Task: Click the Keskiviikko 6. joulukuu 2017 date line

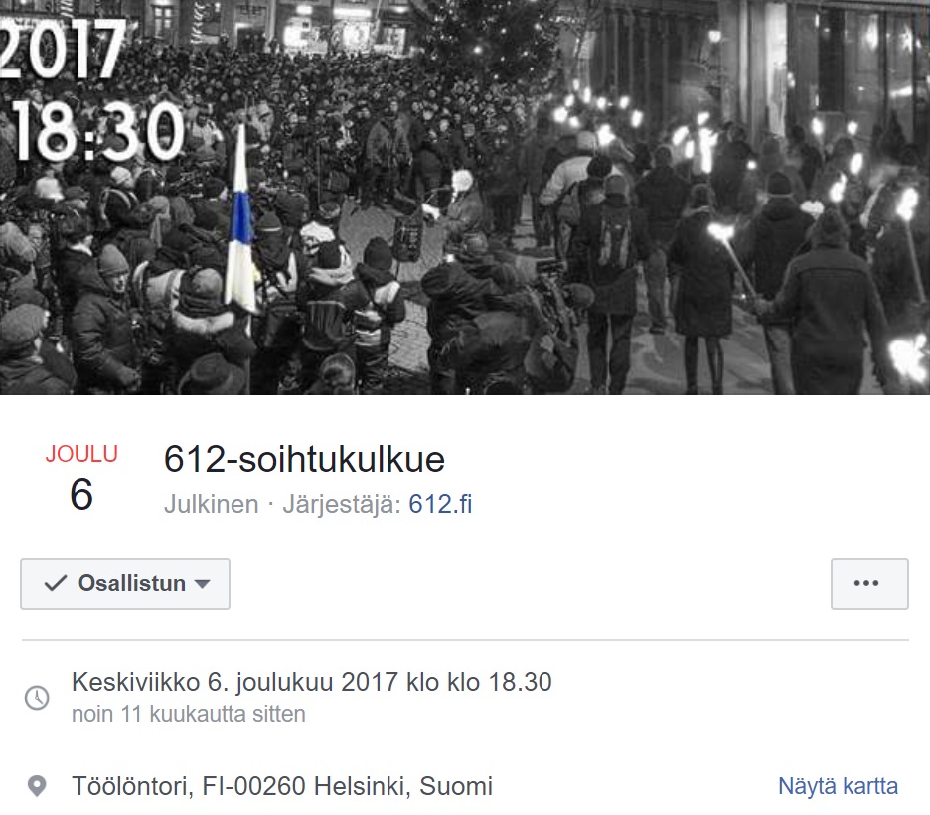Action: pos(311,682)
